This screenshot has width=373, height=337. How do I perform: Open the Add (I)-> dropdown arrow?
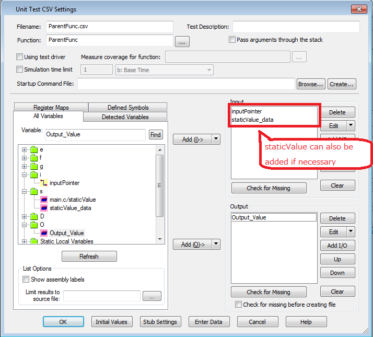pyautogui.click(x=216, y=140)
